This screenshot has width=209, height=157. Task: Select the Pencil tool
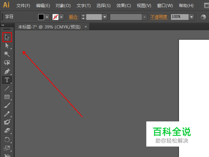7,114
